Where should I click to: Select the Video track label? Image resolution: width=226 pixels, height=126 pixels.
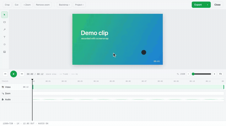click(8, 87)
